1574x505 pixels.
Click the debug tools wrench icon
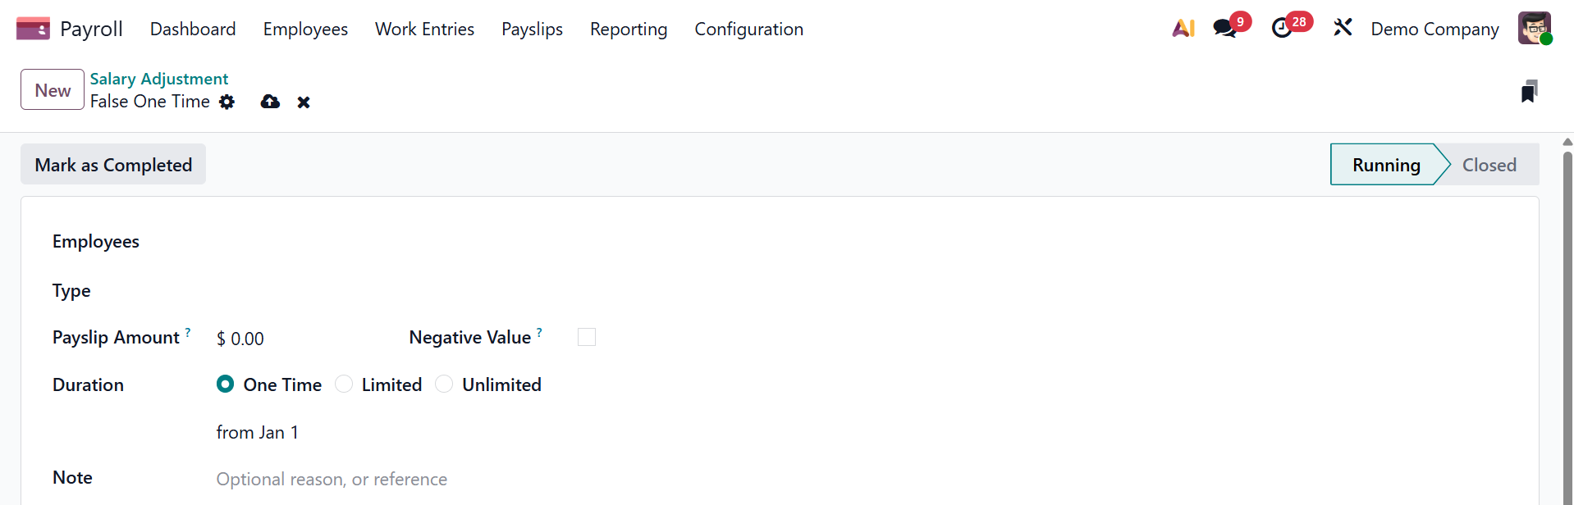(x=1343, y=29)
